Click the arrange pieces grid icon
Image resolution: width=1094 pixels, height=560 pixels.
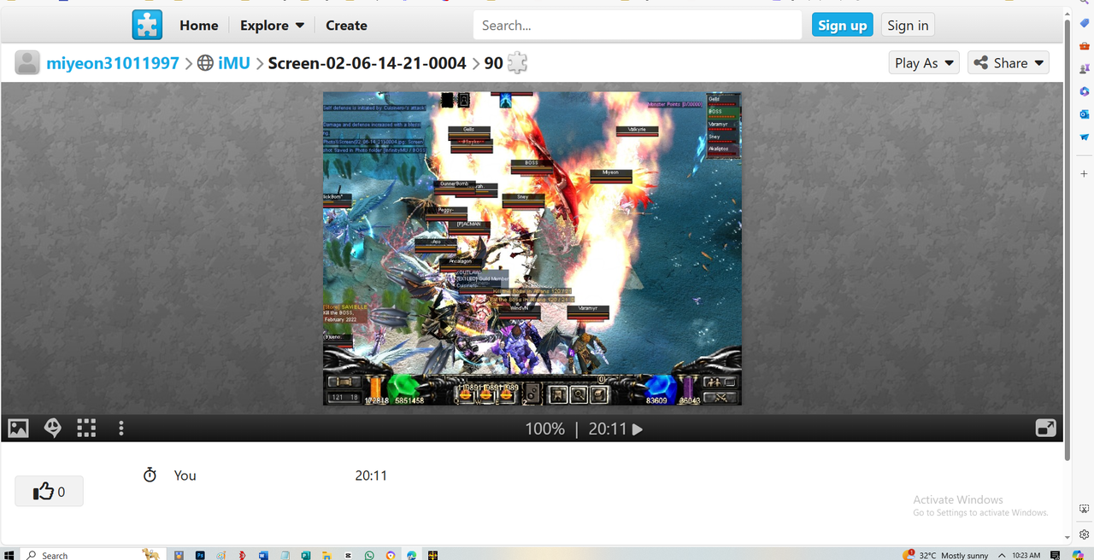[86, 429]
